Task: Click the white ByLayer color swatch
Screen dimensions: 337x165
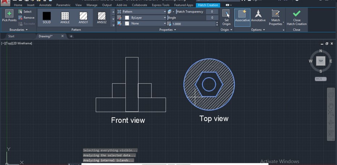Action: point(127,18)
